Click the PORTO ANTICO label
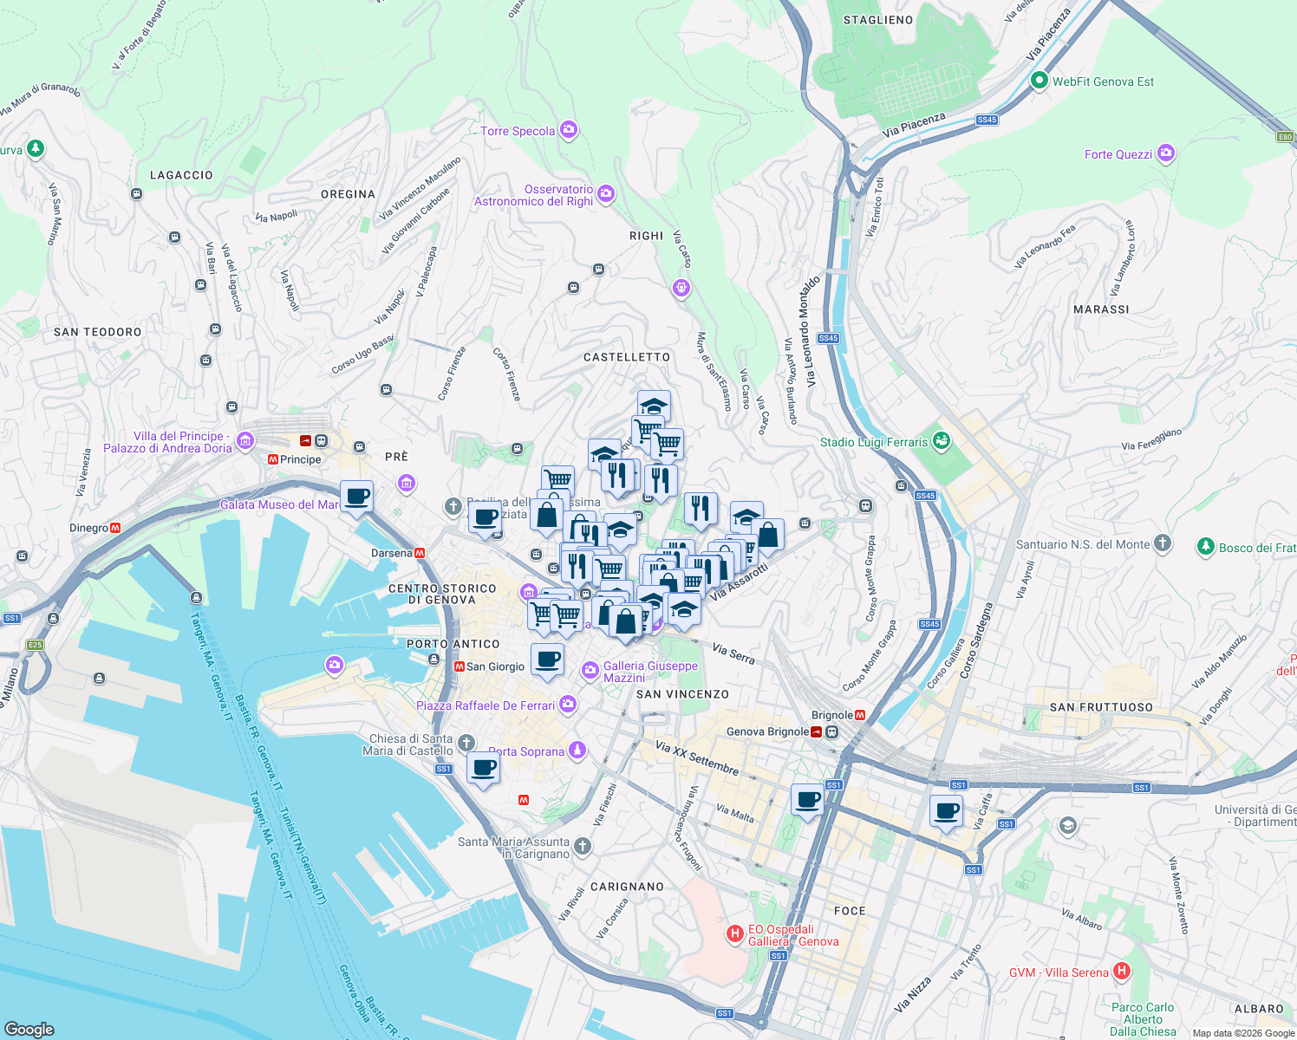The image size is (1297, 1040). [453, 644]
